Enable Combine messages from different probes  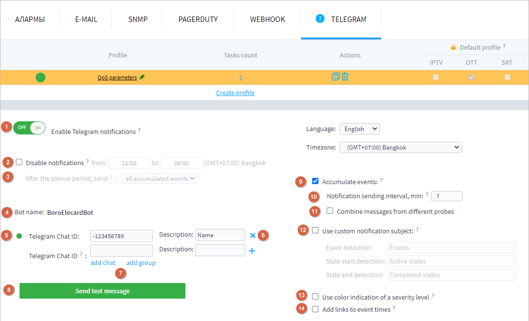pyautogui.click(x=330, y=211)
